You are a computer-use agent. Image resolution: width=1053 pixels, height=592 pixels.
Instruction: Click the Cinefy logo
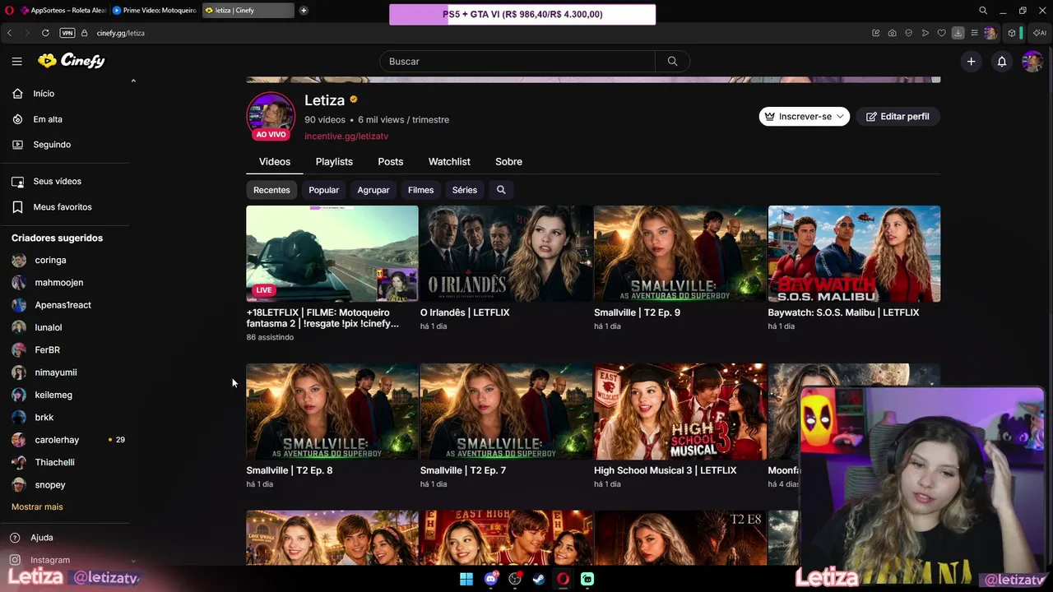(x=72, y=61)
